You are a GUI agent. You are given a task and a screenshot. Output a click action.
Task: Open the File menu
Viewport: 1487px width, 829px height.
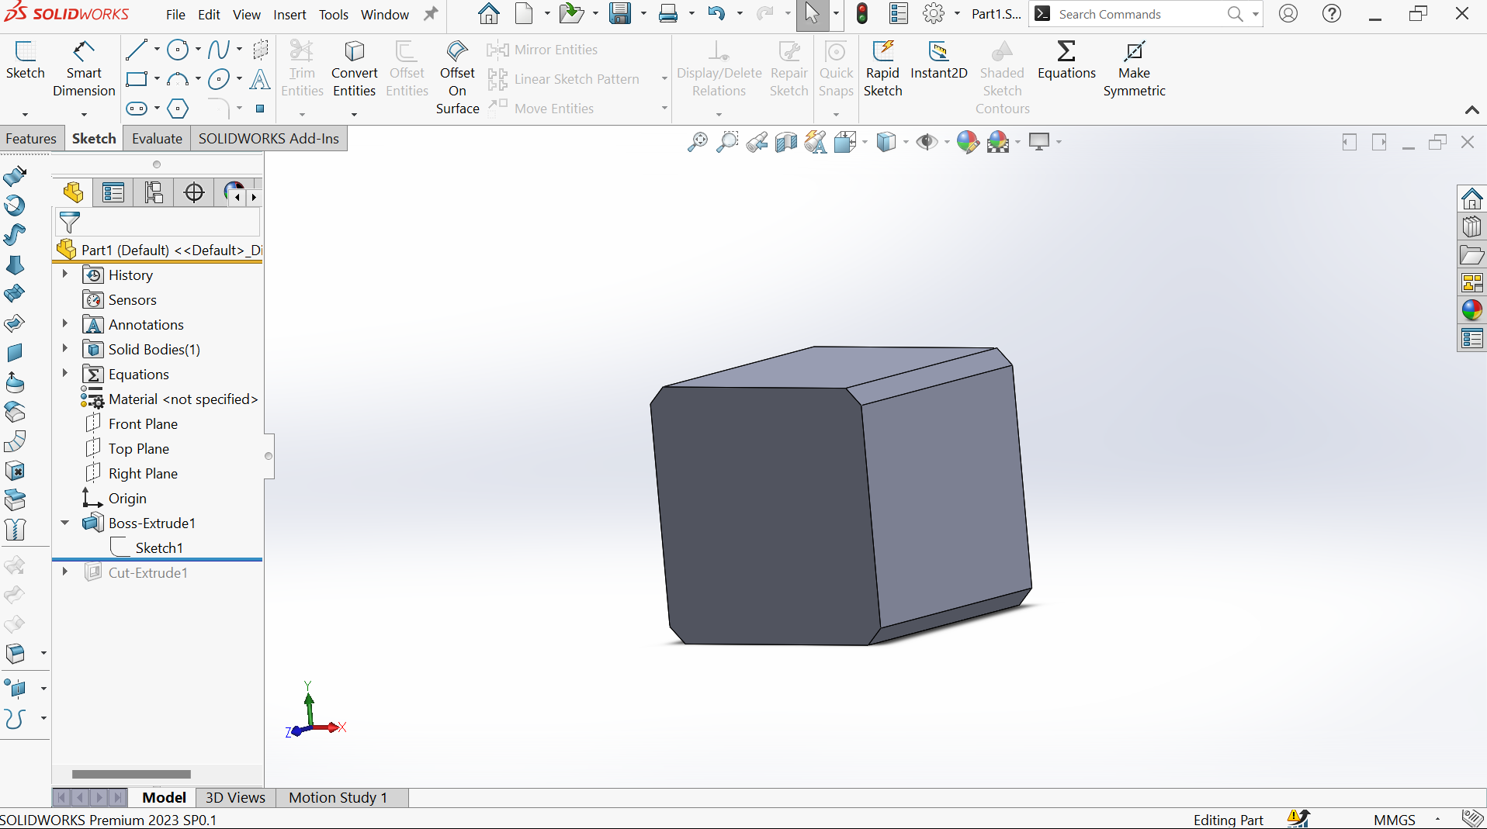coord(176,15)
